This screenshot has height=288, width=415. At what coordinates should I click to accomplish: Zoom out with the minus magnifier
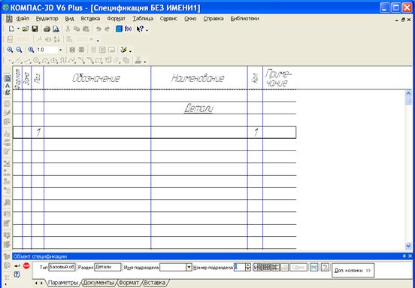19,50
